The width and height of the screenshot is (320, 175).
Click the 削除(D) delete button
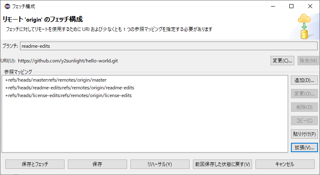pos(304,107)
